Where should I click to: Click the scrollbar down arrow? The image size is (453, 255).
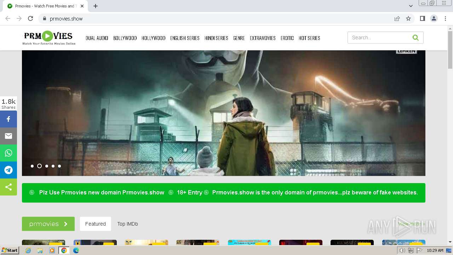click(x=450, y=242)
